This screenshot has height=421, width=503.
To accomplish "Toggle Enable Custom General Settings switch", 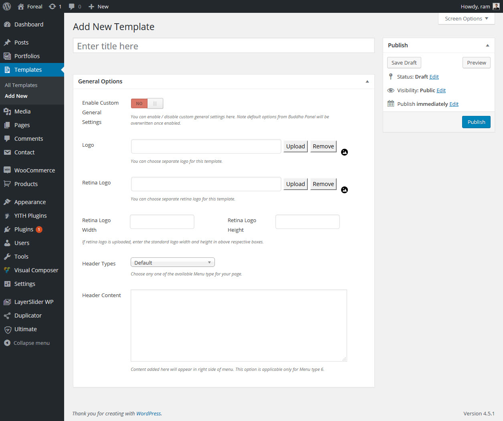I will [147, 103].
